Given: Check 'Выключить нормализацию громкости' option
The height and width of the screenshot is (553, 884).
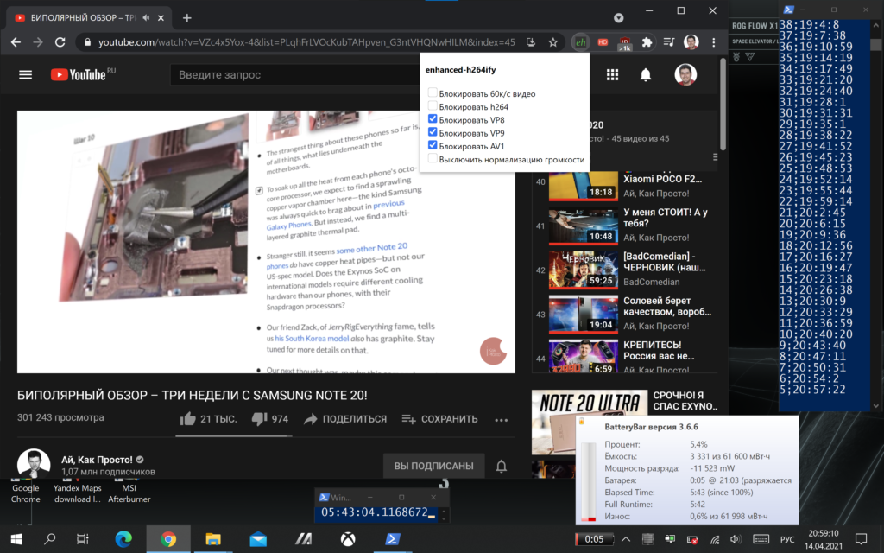Looking at the screenshot, I should click(x=433, y=159).
